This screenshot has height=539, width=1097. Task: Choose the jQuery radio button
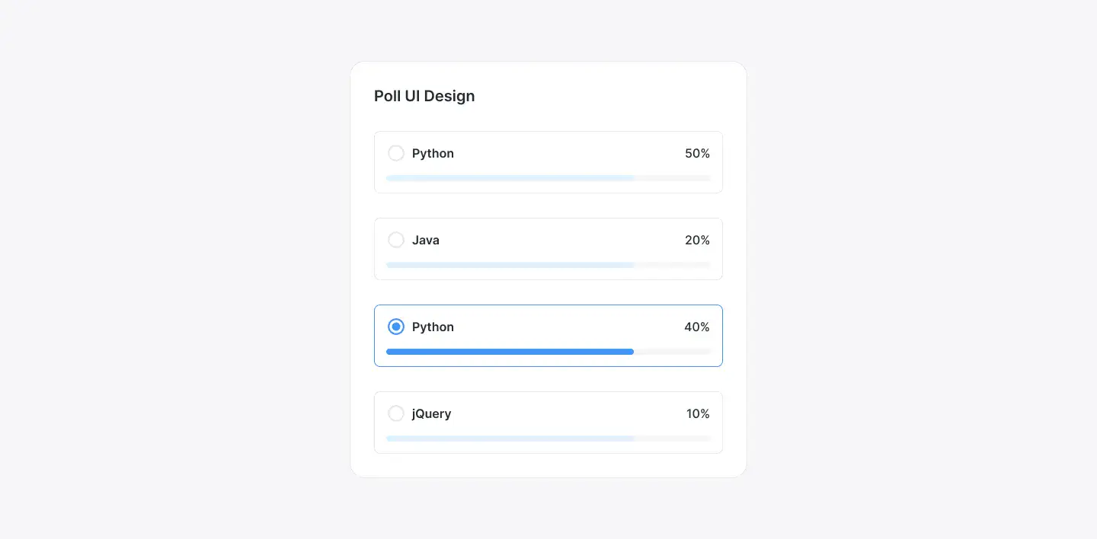click(396, 413)
